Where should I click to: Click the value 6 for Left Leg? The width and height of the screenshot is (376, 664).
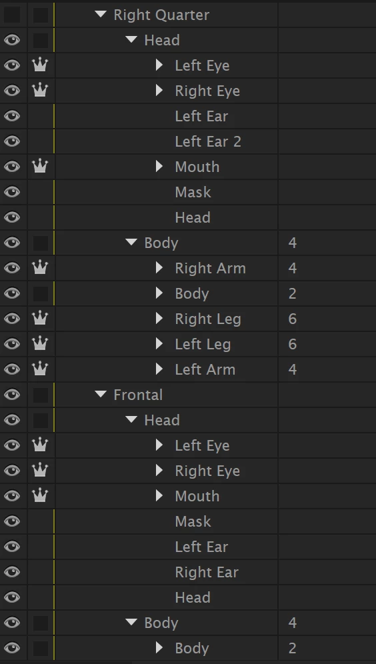click(293, 344)
